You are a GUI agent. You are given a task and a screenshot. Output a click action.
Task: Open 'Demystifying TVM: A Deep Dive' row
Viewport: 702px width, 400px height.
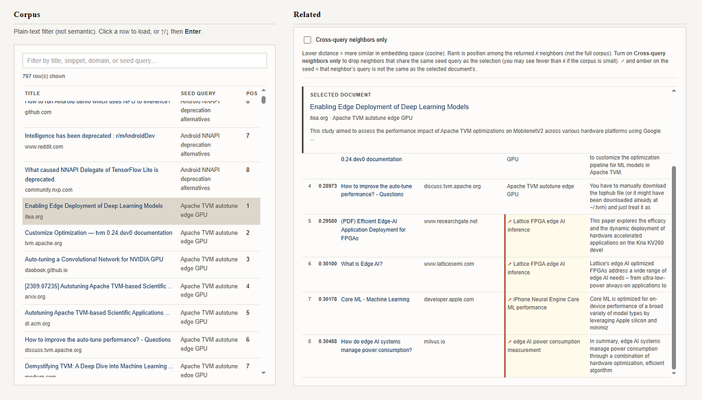click(x=141, y=368)
